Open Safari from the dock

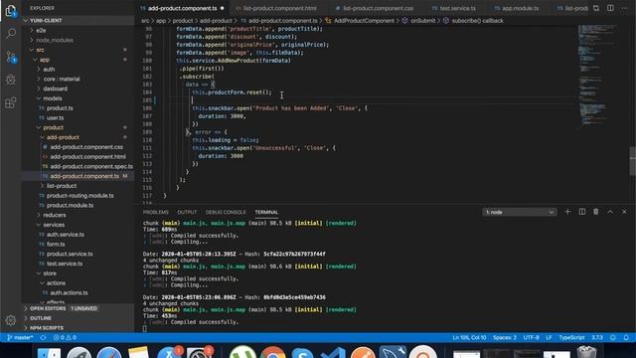click(109, 352)
